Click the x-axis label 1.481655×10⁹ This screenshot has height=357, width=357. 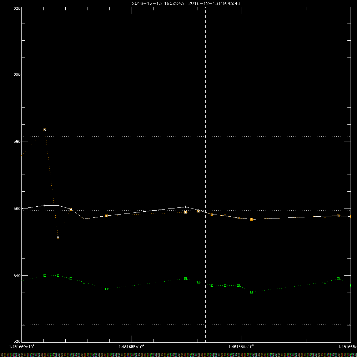coord(131,347)
